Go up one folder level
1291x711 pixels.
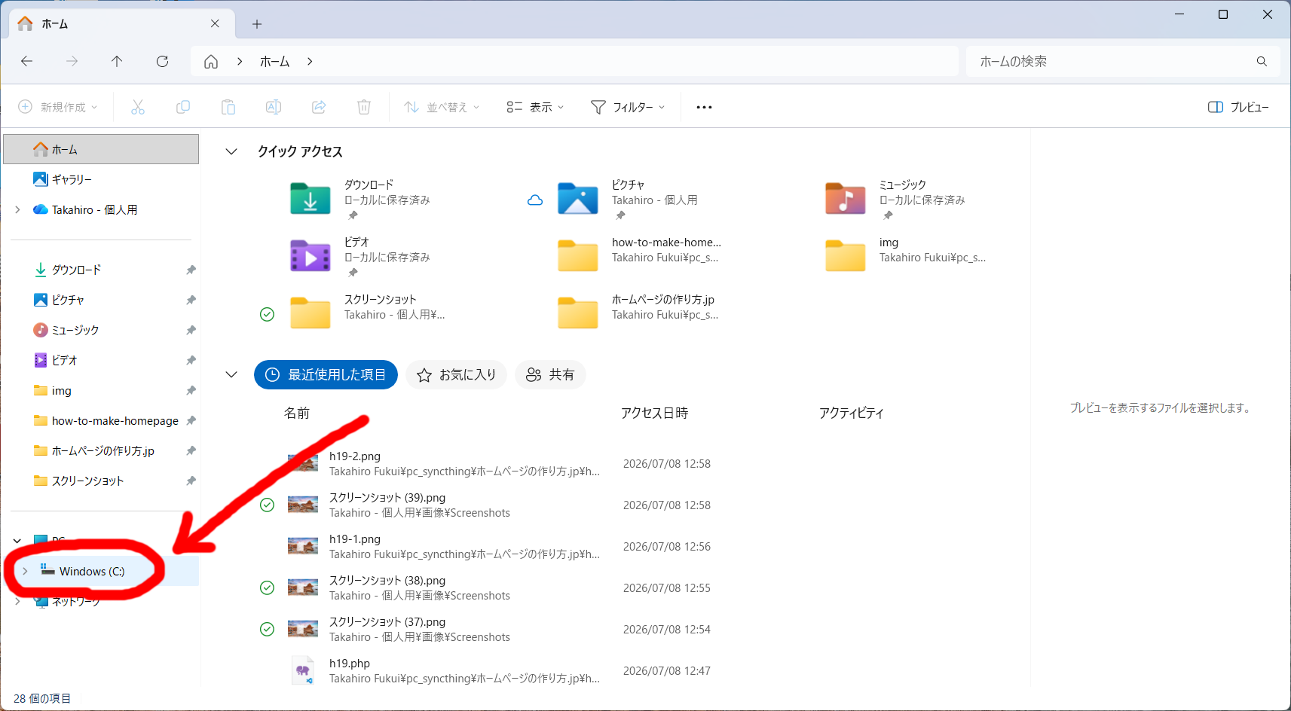117,61
